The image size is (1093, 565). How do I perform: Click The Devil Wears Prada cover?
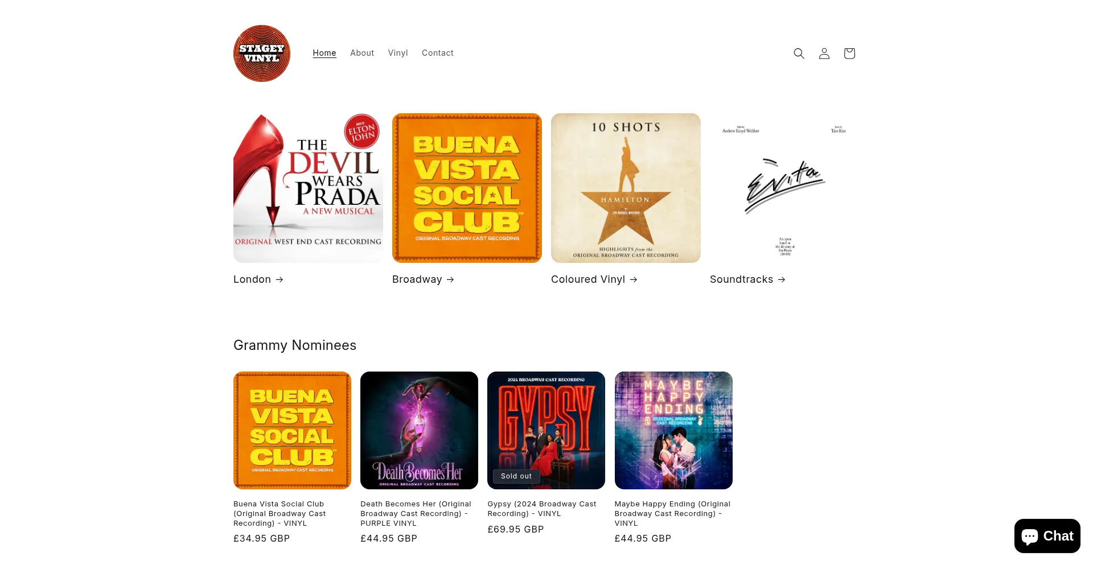[308, 188]
